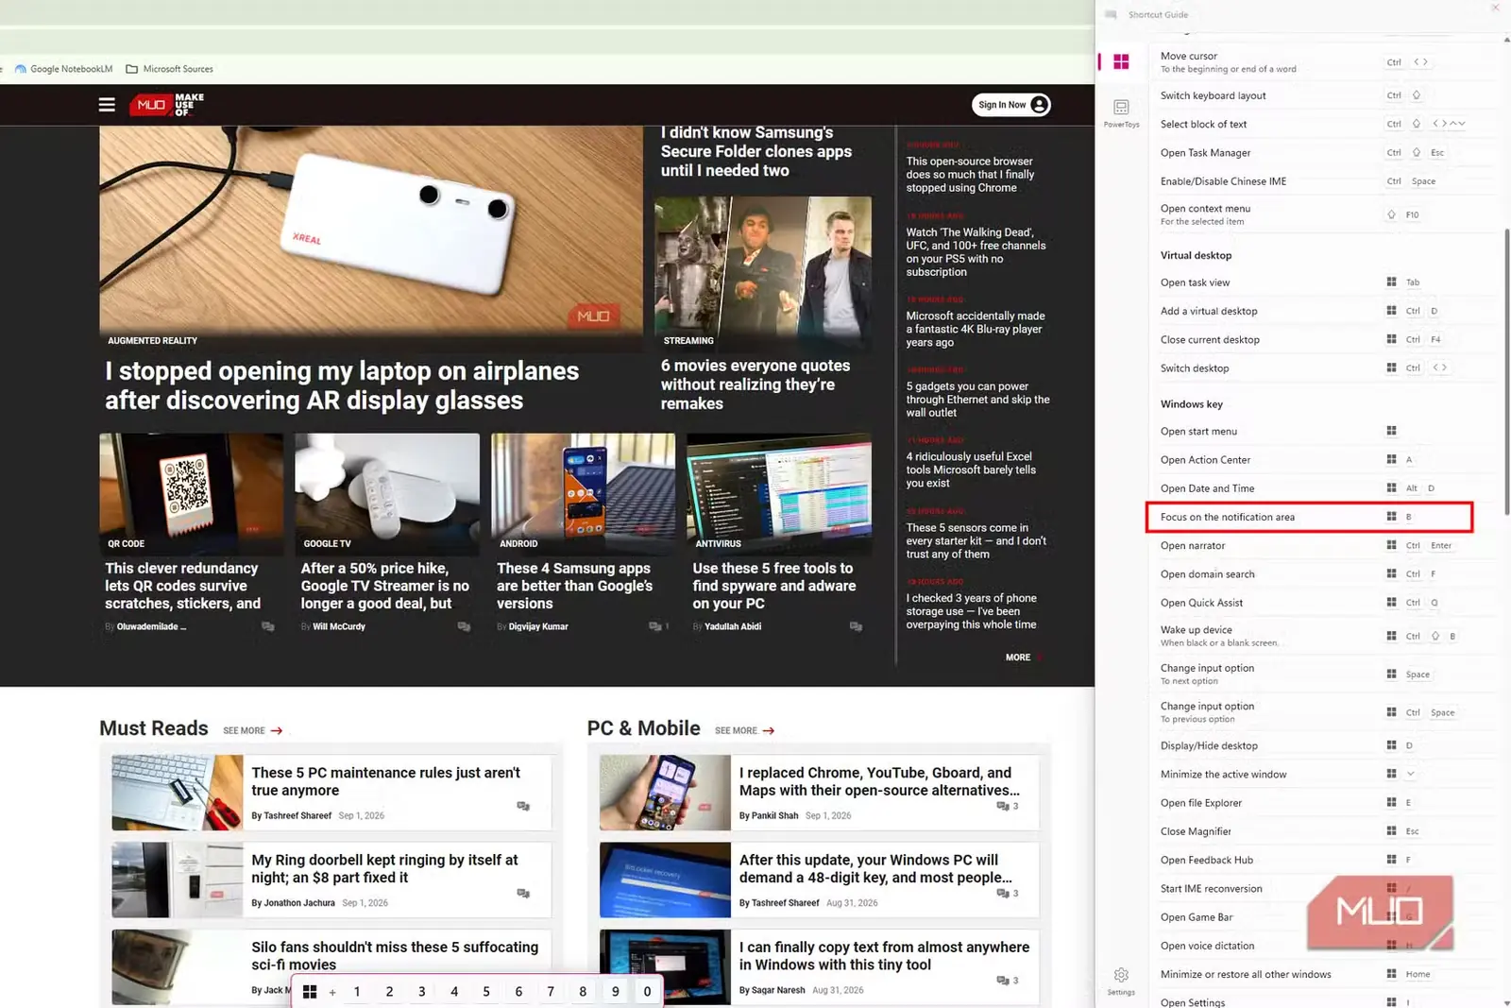Open the Google TV streamer remote thumbnail
The height and width of the screenshot is (1008, 1511).
pyautogui.click(x=387, y=493)
